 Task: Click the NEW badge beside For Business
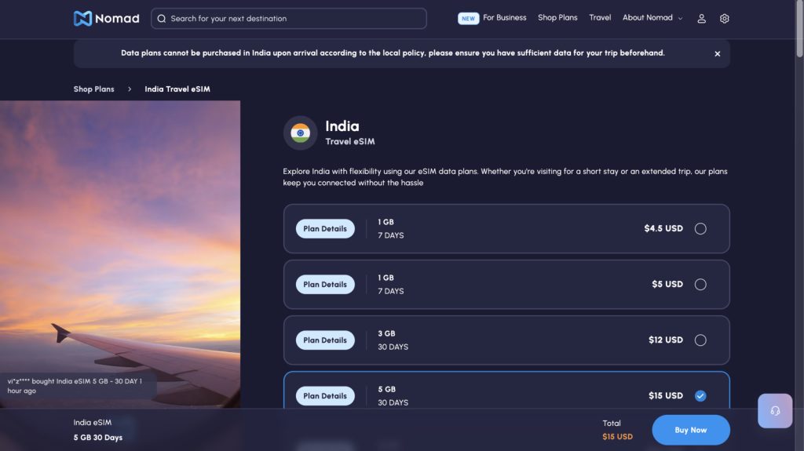[469, 18]
